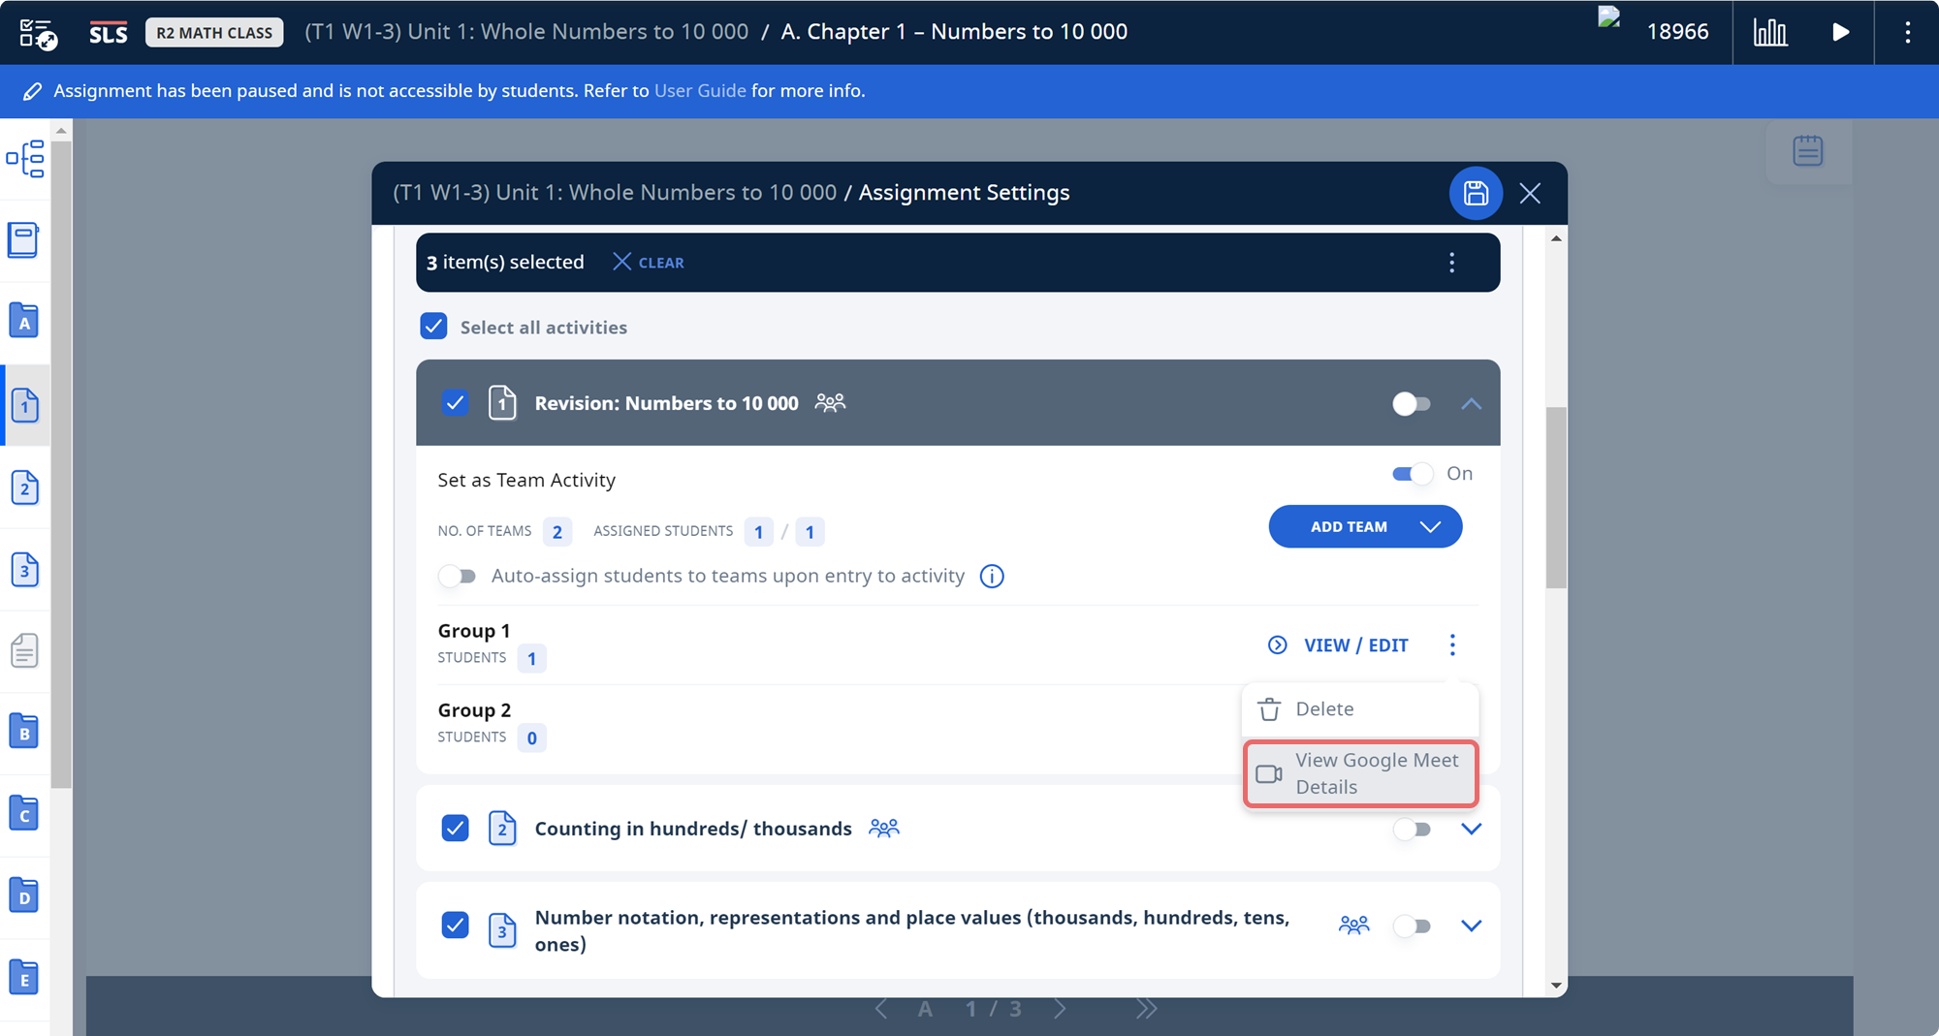Collapse the Revision: Numbers to 10 000 section

coord(1471,403)
